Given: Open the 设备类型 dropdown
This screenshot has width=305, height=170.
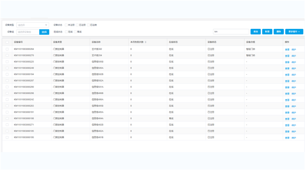Looking at the screenshot, I should 33,25.
